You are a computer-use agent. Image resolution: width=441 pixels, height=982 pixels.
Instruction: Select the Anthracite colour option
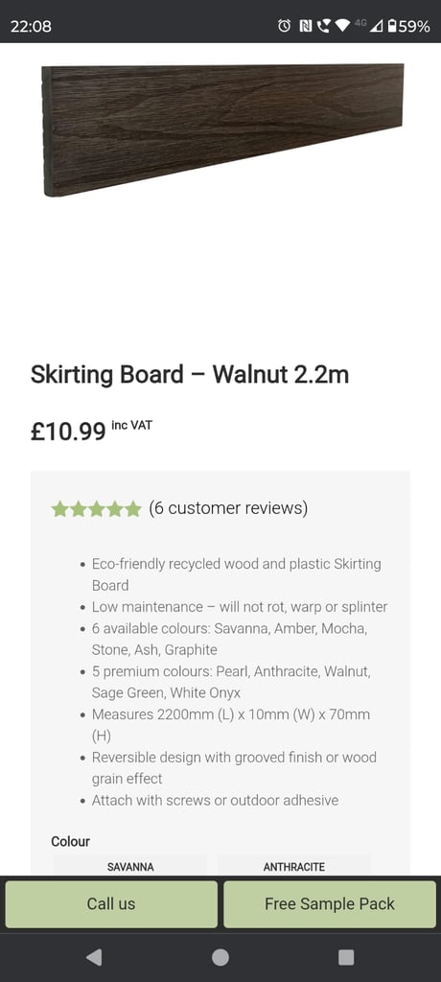tap(293, 867)
